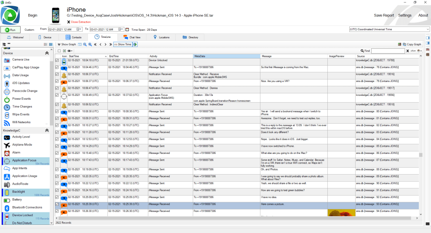The image size is (431, 233).
Task: Click the Airplane Mode icon
Action: pyautogui.click(x=7, y=145)
